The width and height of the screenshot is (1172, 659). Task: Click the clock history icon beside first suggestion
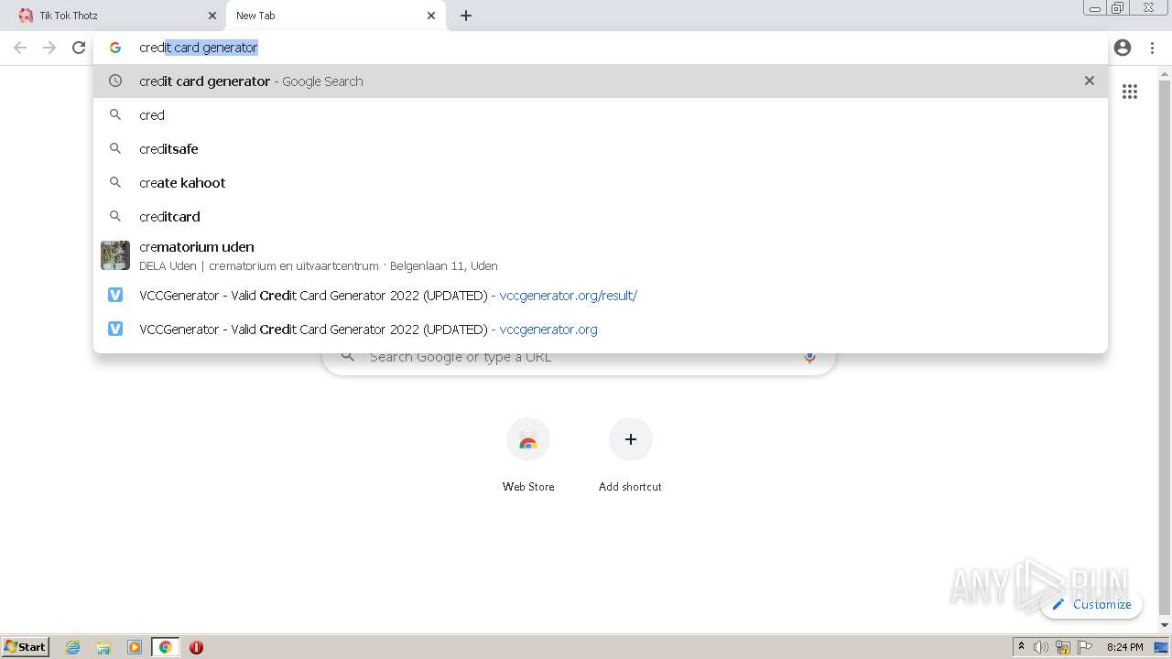point(115,81)
